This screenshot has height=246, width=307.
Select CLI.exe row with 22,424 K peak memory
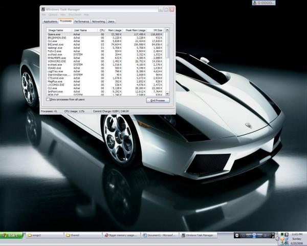[x=106, y=41]
